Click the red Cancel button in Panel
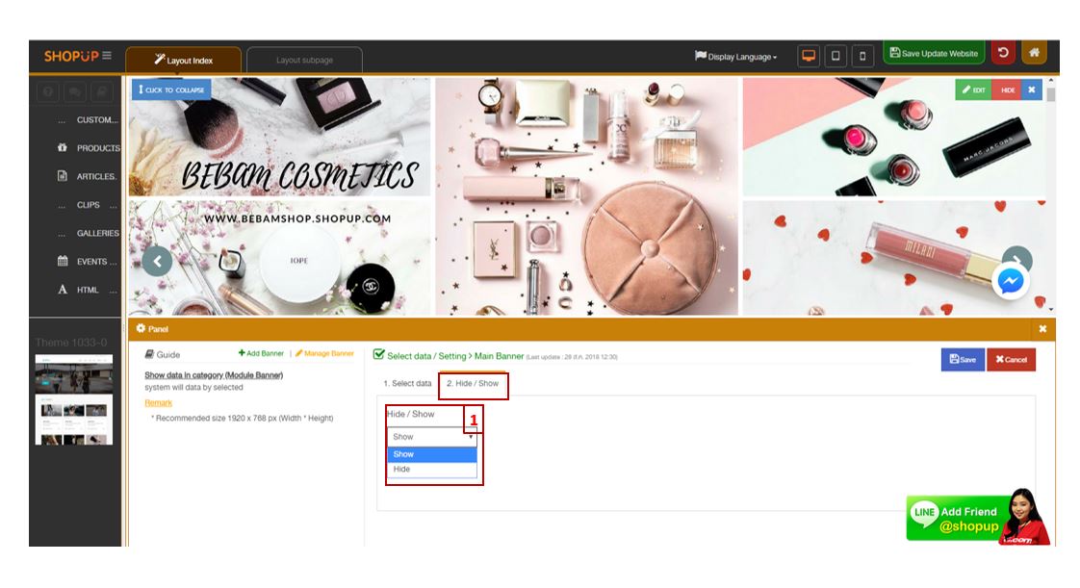Screen dimensions: 1080x588 point(1011,359)
